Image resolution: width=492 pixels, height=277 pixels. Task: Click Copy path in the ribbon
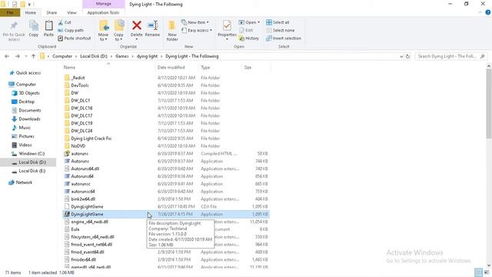coord(71,31)
